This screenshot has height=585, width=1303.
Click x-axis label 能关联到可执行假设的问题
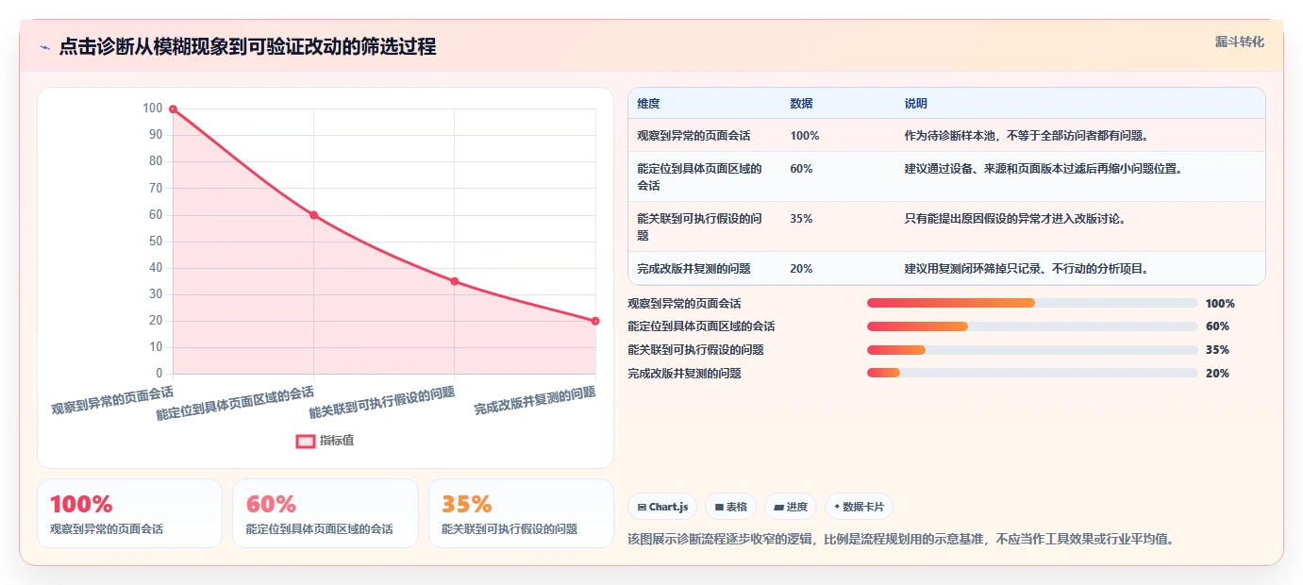pyautogui.click(x=382, y=402)
